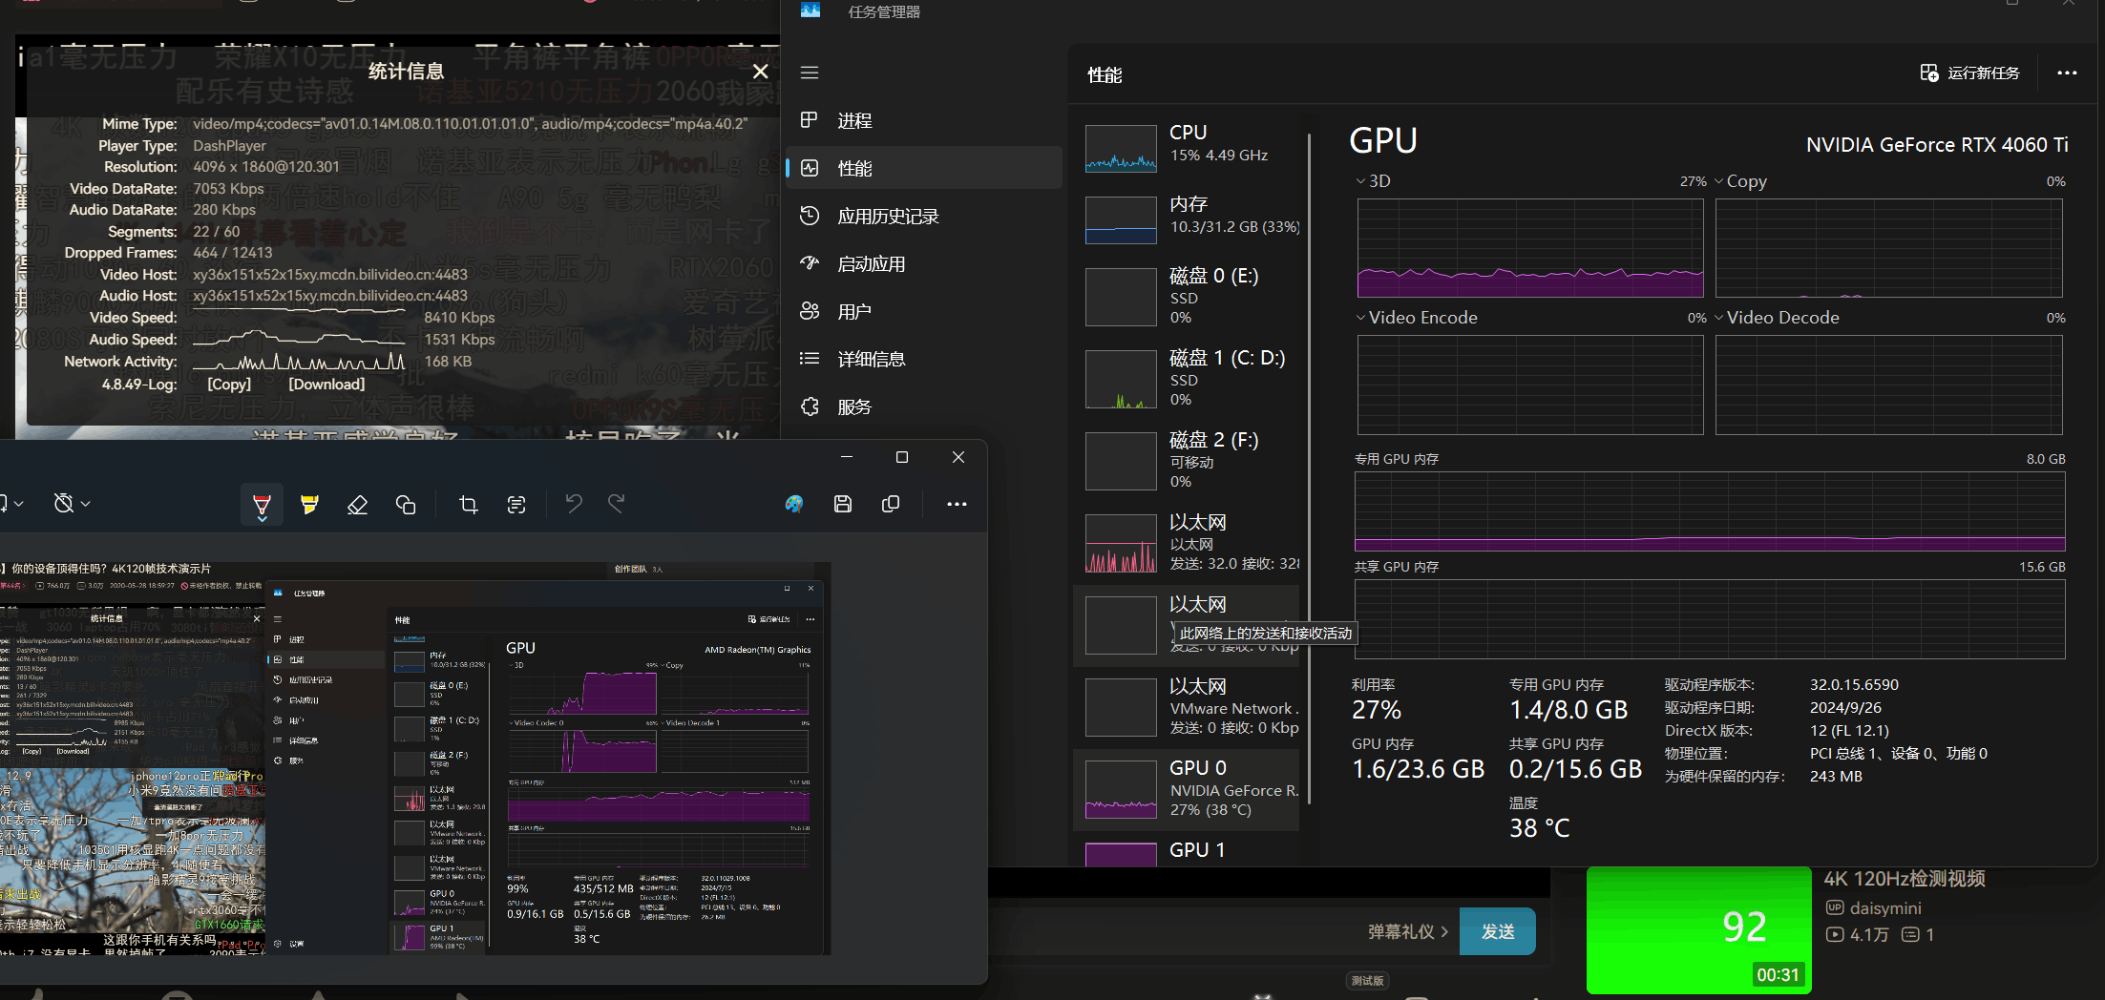Click the performance list vertical scrollbar
This screenshot has height=1000, width=2105.
1309,468
